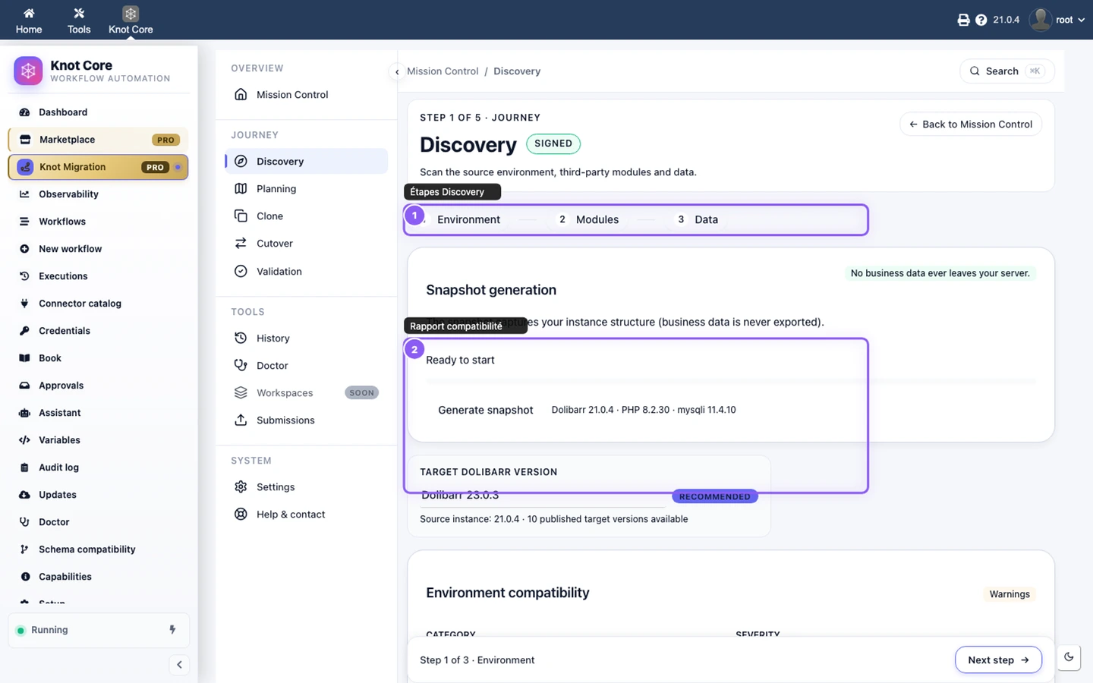Open Submissions upload tool
Viewport: 1093px width, 683px height.
tap(306, 420)
